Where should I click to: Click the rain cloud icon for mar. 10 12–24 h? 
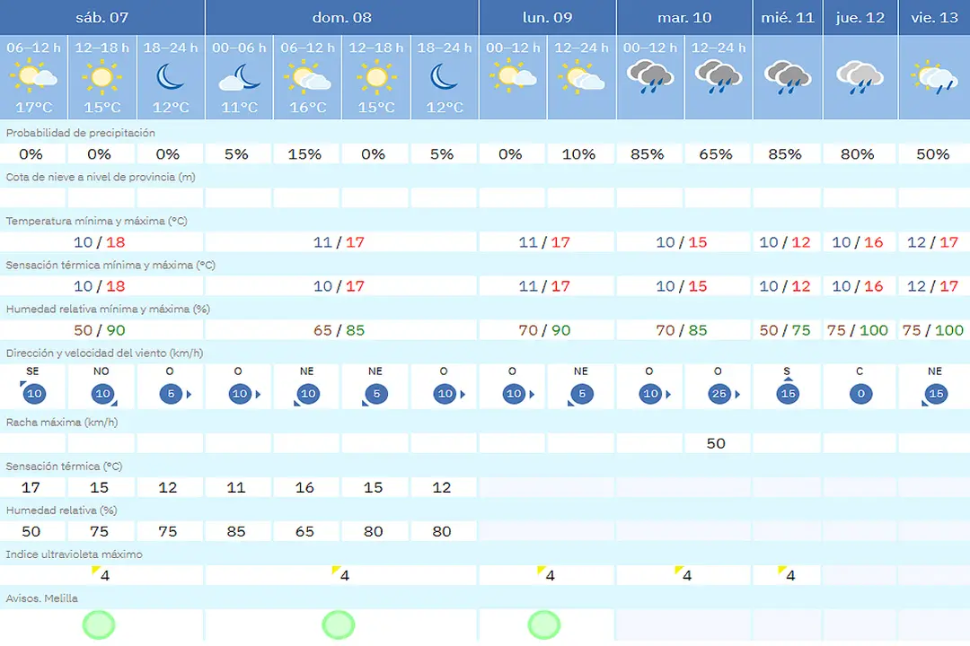719,77
